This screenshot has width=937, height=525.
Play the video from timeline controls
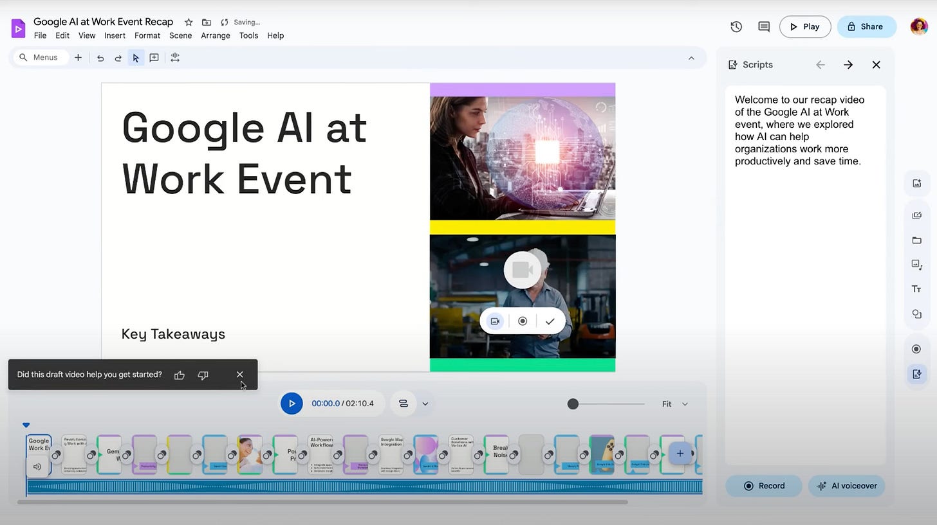292,404
